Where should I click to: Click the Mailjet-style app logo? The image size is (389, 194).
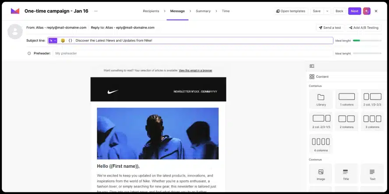point(15,11)
